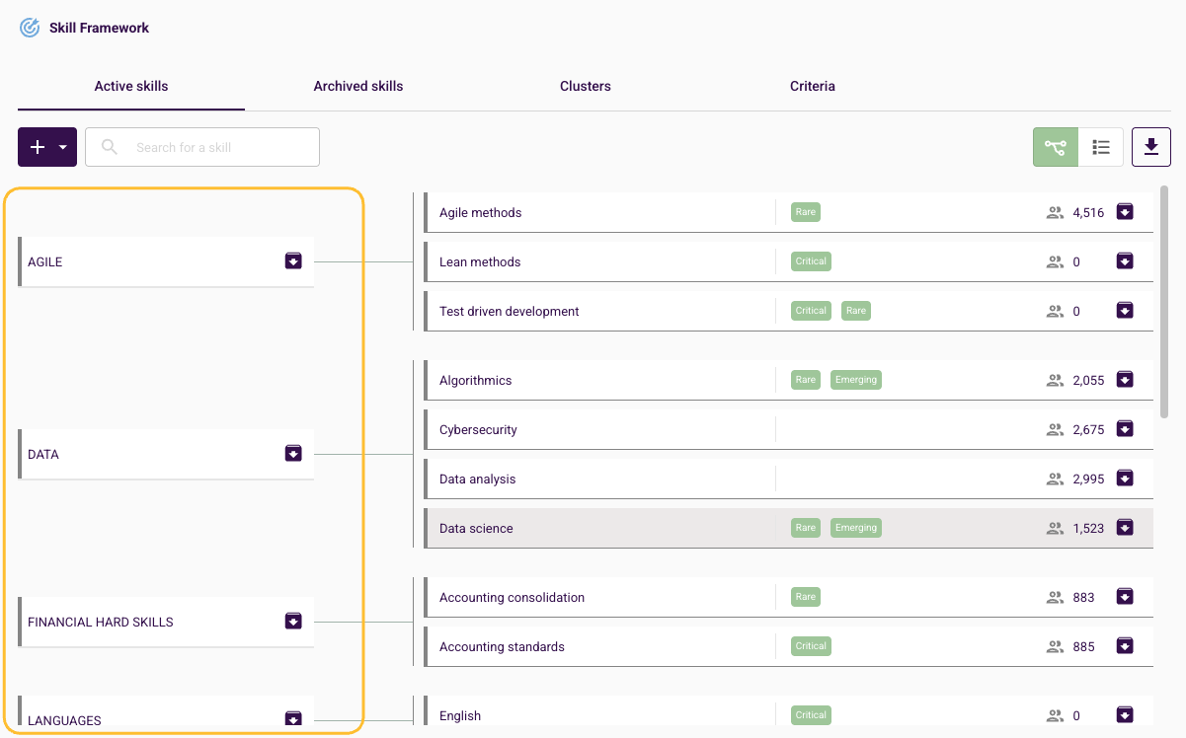Click the 4,516 people count
This screenshot has height=738, width=1186.
(1088, 212)
